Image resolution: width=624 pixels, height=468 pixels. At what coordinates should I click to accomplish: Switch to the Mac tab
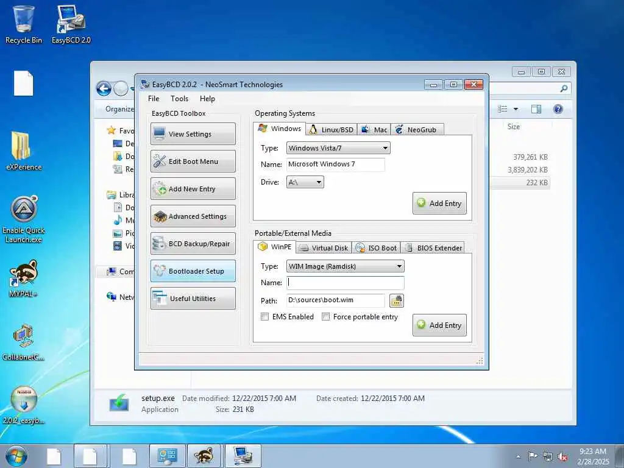(374, 130)
